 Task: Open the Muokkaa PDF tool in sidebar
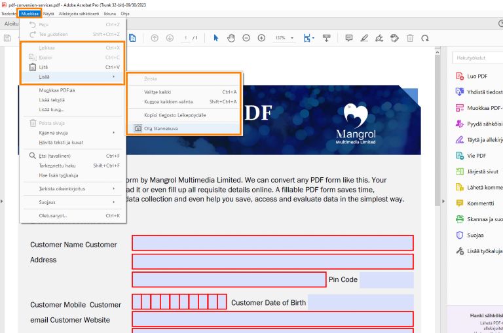[479, 108]
